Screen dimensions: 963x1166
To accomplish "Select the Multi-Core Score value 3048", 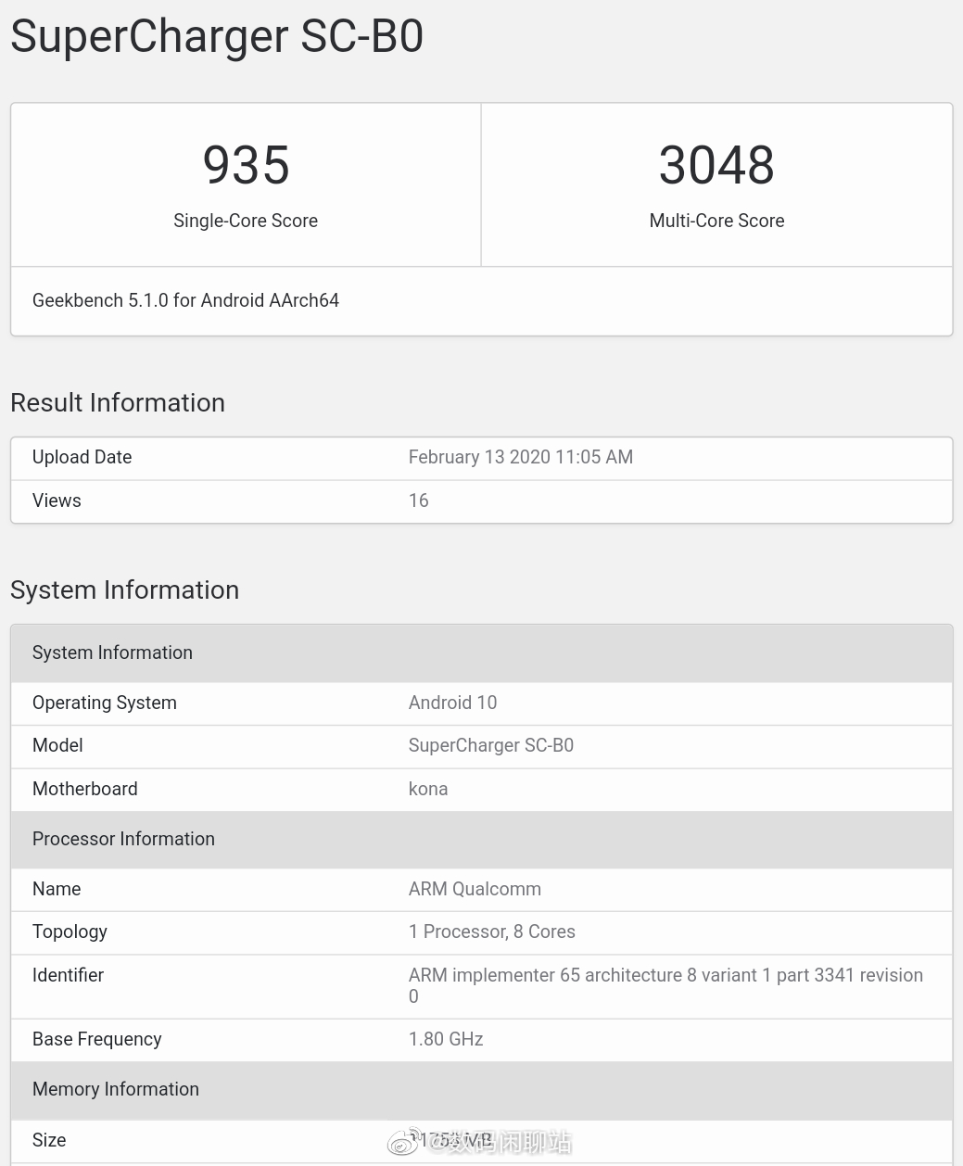I will [x=716, y=165].
